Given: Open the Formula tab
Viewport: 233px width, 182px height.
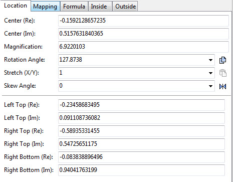Looking at the screenshot, I should pos(74,7).
